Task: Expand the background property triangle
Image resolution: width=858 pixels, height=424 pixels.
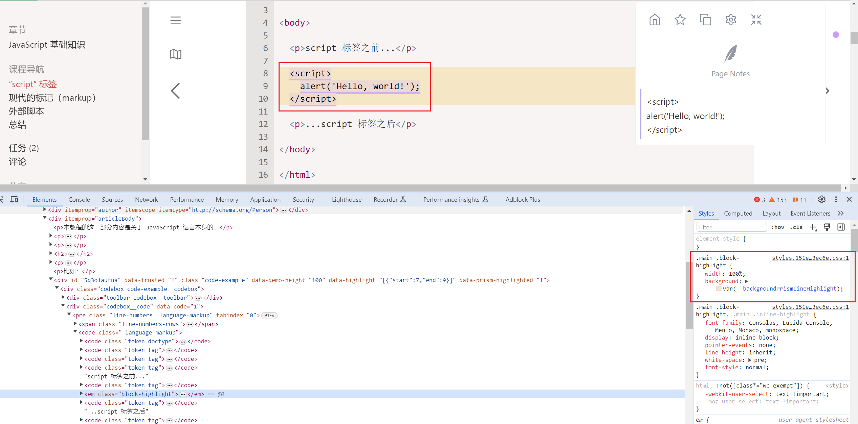Action: (x=746, y=281)
